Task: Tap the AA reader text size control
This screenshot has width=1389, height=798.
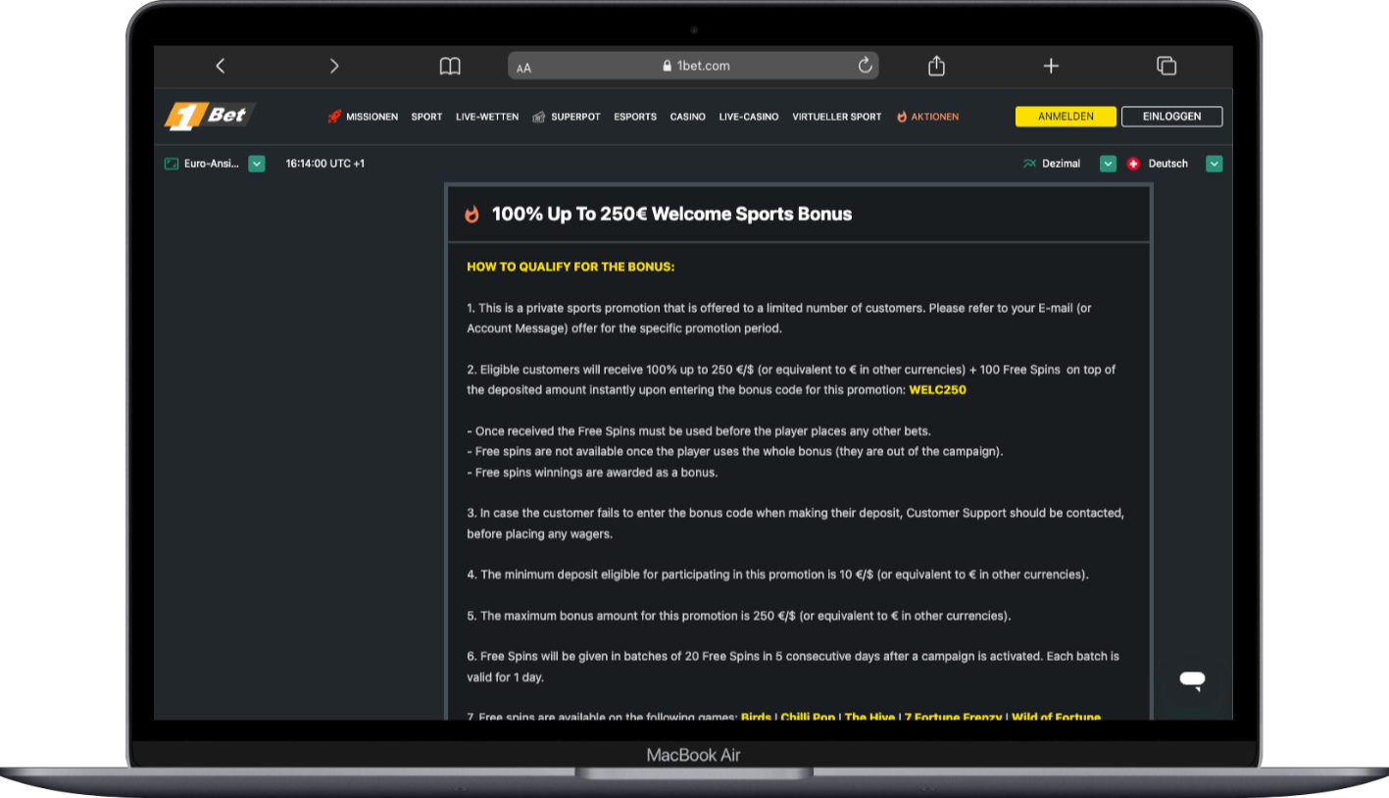Action: 523,68
